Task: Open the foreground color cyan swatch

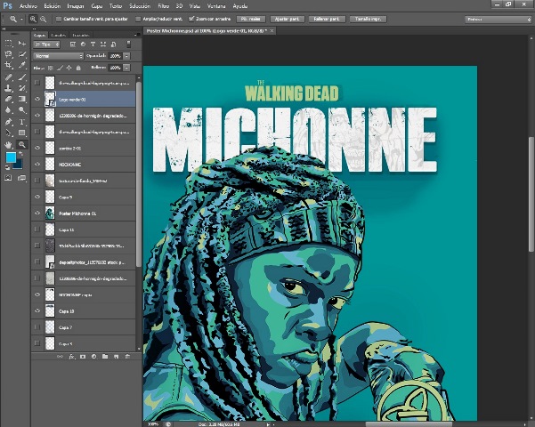Action: 11,157
